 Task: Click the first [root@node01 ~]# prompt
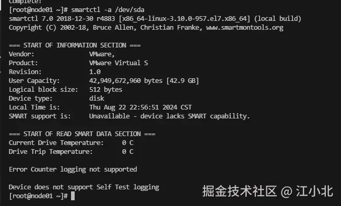[x=39, y=10]
